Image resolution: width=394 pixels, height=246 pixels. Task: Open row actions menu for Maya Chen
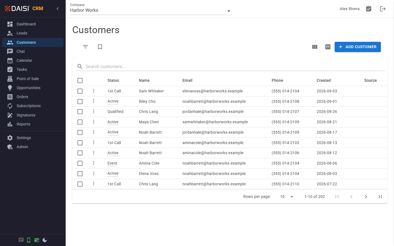94,122
